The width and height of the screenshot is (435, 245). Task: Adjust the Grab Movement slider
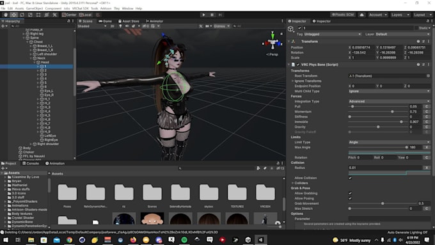pos(383,203)
